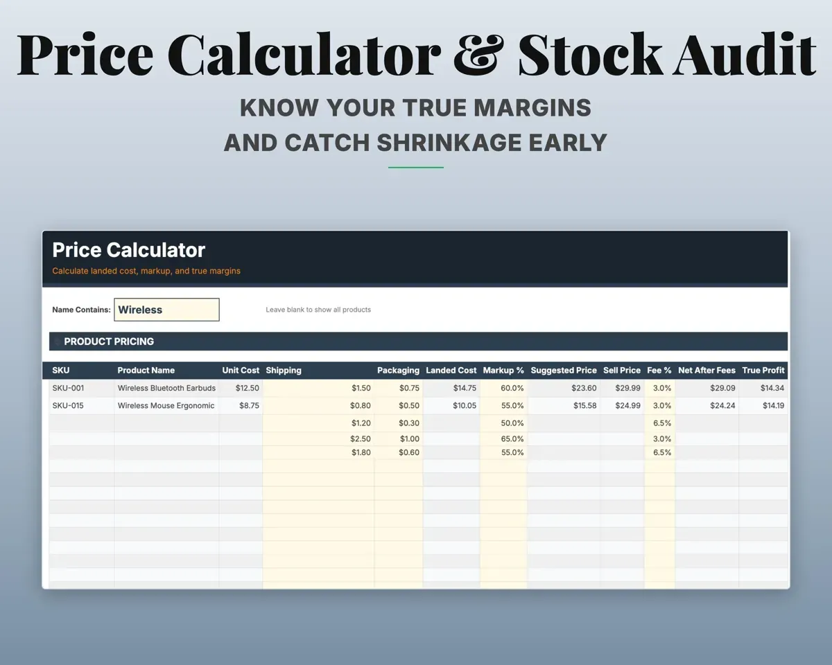This screenshot has width=832, height=665.
Task: Select the Net After Fees column header
Action: [707, 370]
